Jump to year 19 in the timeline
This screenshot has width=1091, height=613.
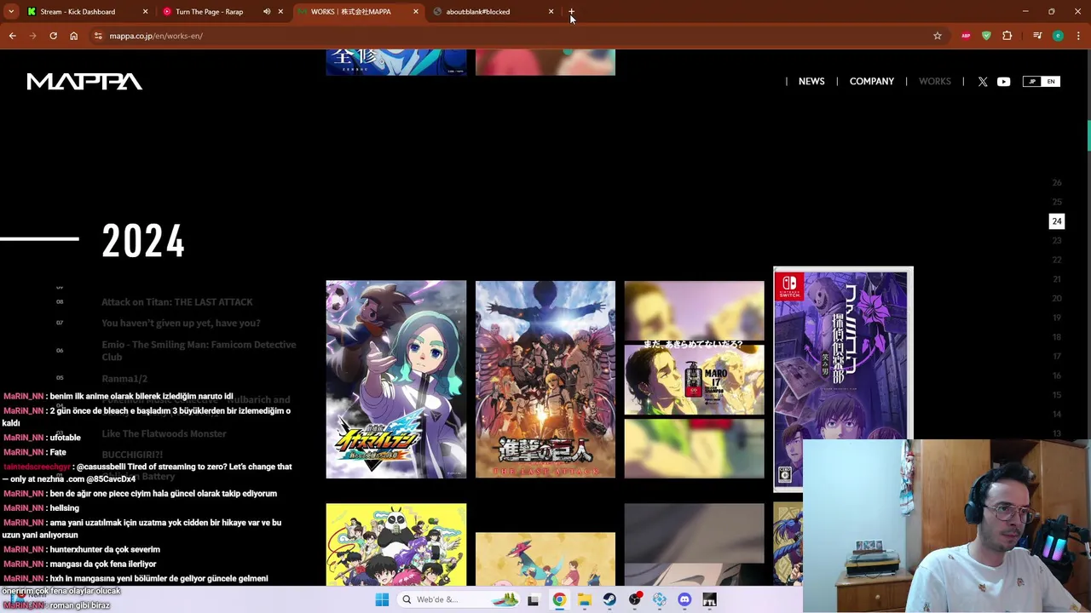(x=1057, y=318)
